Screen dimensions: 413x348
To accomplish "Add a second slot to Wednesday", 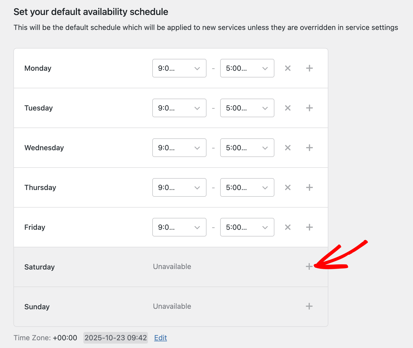I will click(x=309, y=148).
